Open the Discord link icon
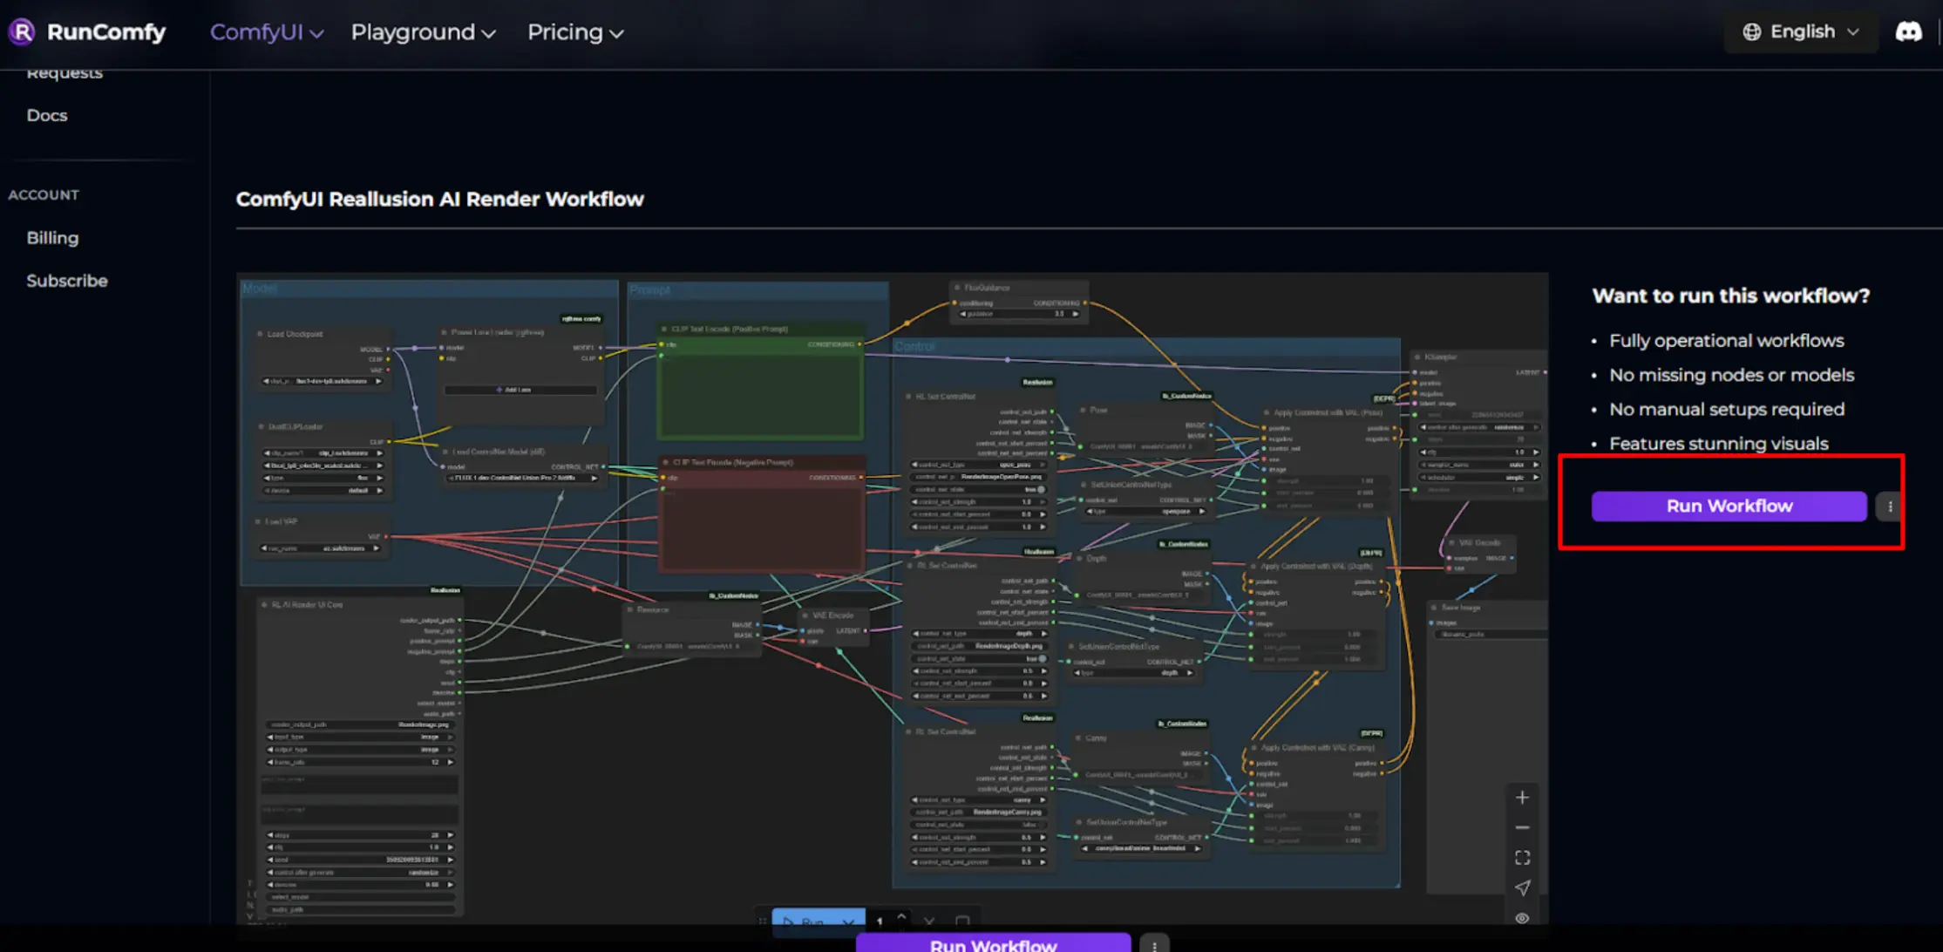The image size is (1943, 952). [1908, 32]
